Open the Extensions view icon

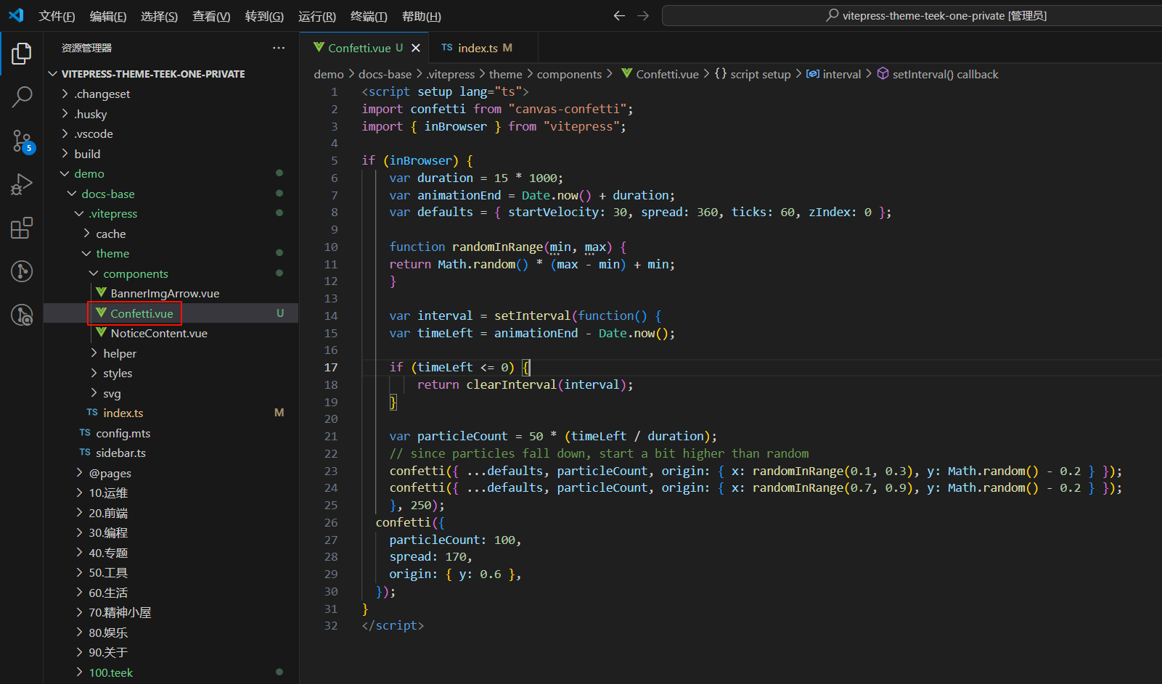22,228
